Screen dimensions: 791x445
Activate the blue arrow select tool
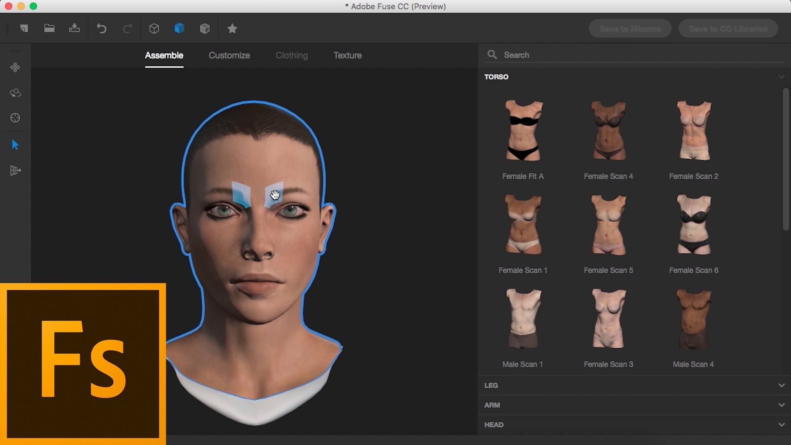[x=15, y=145]
